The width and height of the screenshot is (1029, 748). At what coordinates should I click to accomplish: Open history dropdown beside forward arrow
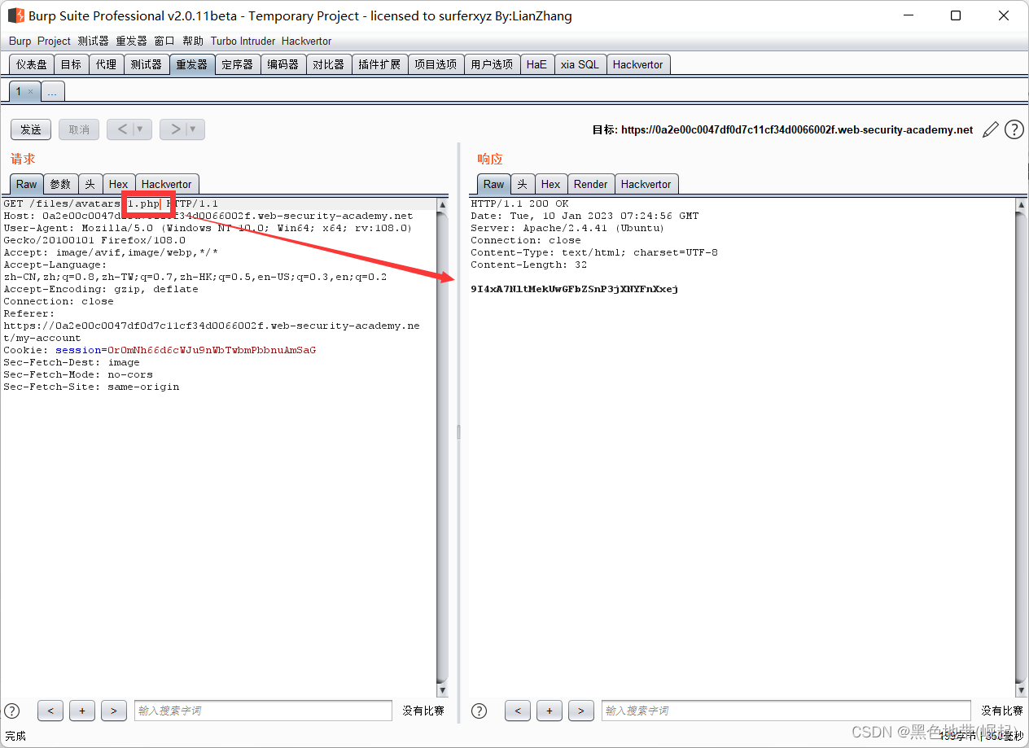(195, 129)
